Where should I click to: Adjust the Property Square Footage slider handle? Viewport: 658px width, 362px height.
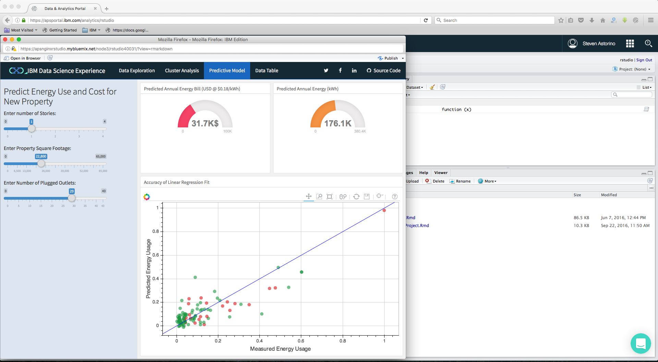[x=41, y=163]
